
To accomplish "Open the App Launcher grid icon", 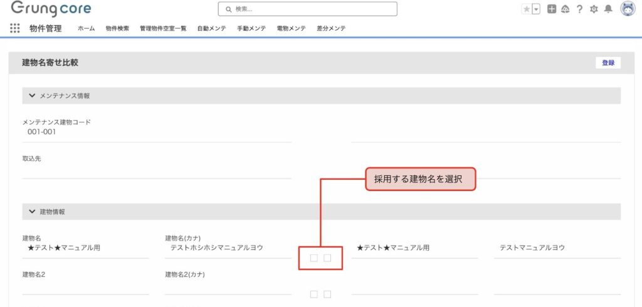I will click(15, 28).
